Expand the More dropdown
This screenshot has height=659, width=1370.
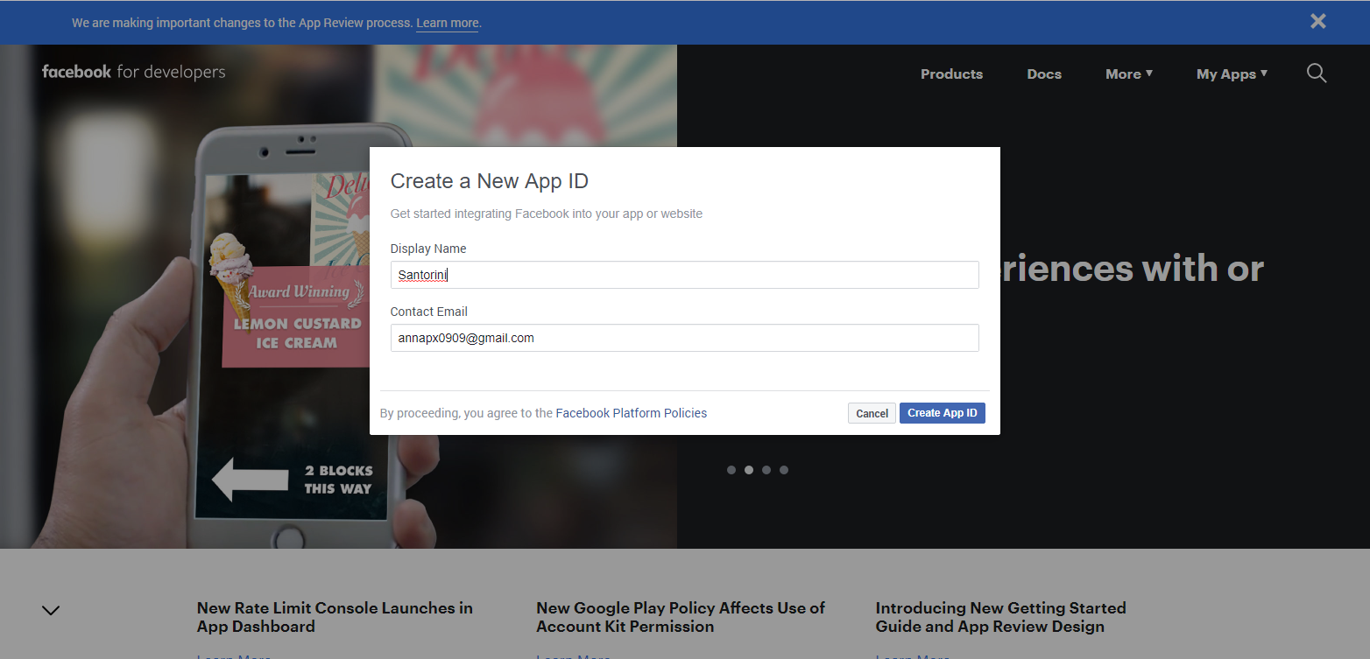coord(1128,74)
